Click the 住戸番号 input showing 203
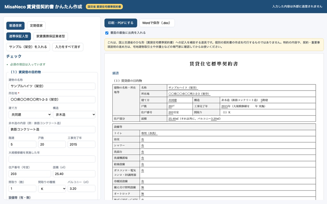This screenshot has width=327, height=204. coord(30,174)
